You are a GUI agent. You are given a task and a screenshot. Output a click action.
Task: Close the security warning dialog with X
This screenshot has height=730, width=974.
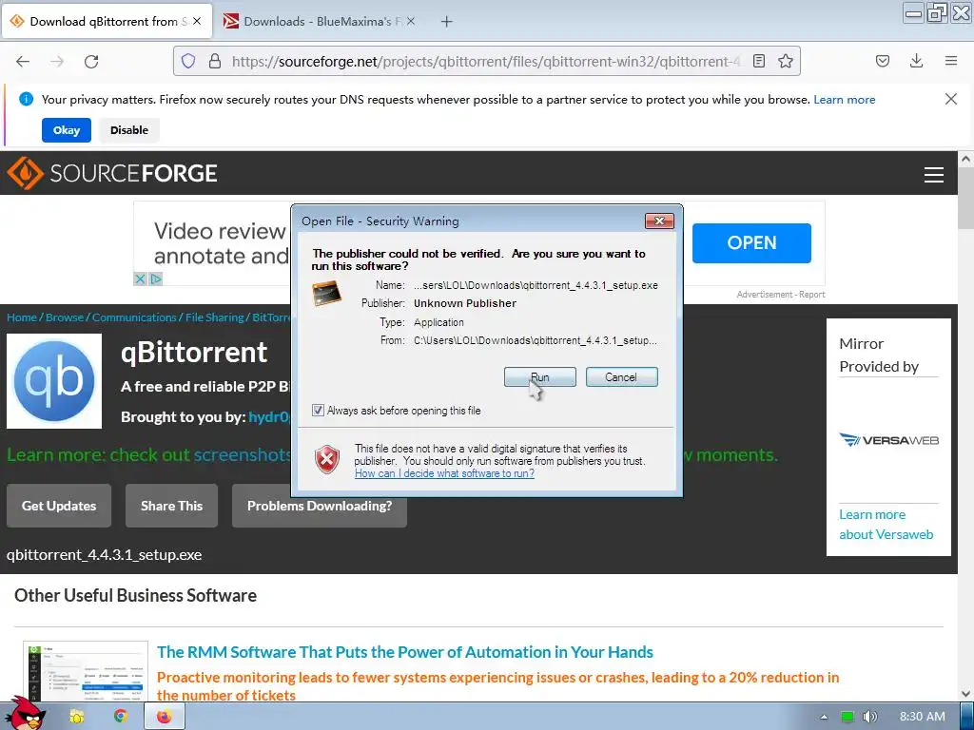(659, 221)
